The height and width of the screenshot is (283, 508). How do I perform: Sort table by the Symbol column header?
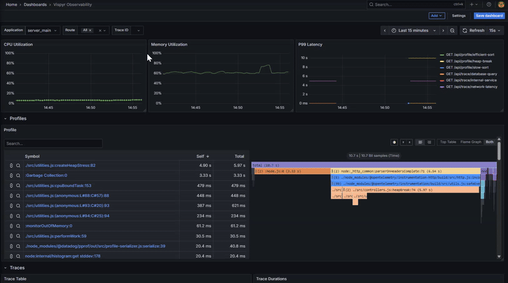point(32,156)
